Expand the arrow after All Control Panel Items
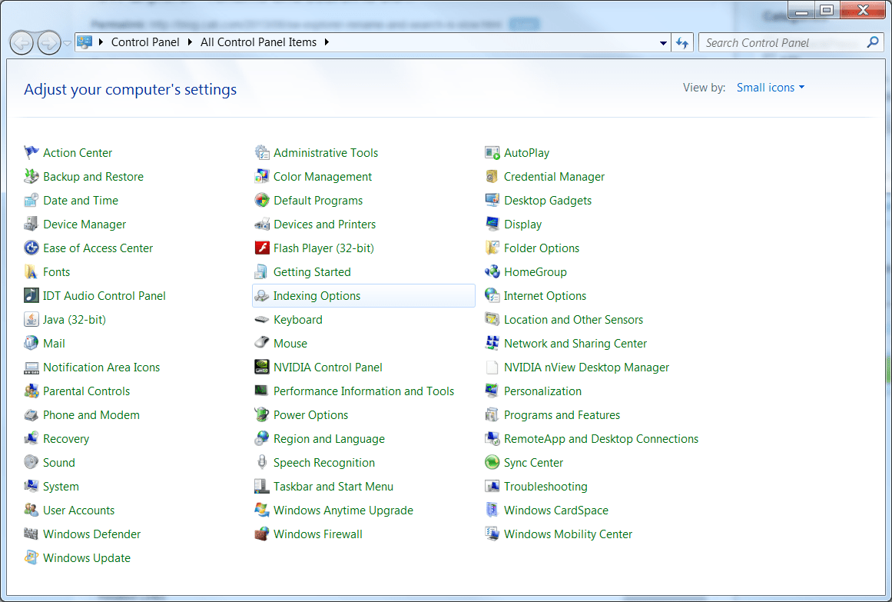This screenshot has height=602, width=892. pyautogui.click(x=327, y=42)
